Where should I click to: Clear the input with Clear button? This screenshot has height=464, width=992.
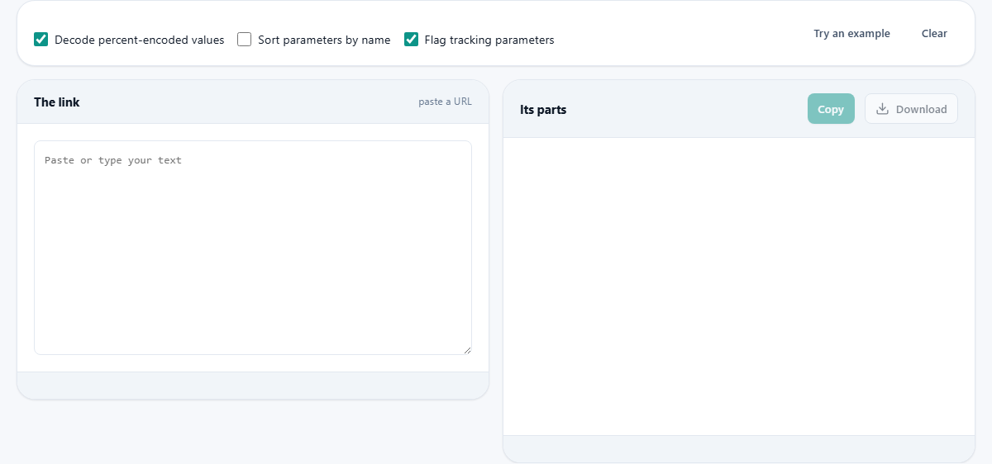934,34
